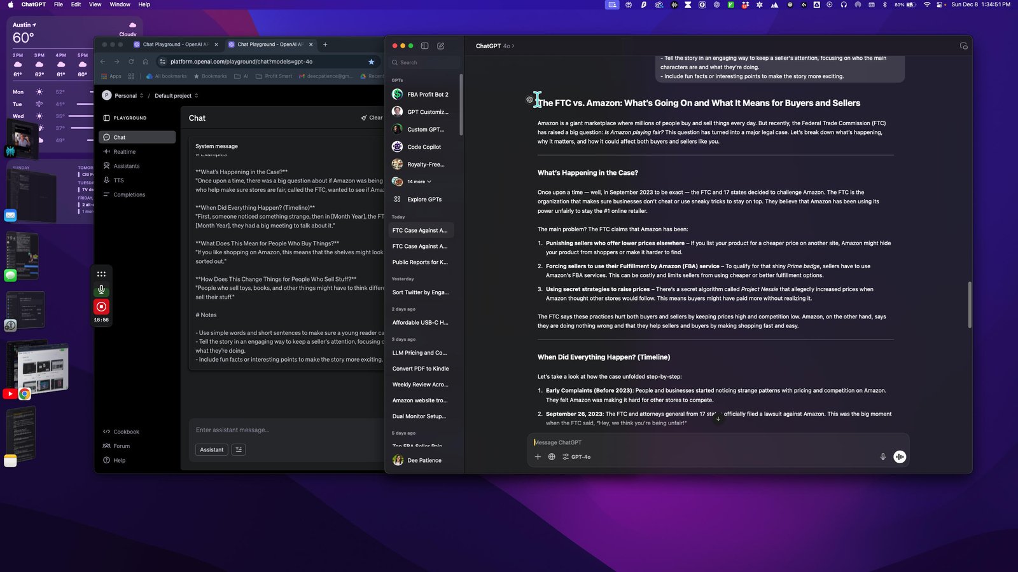This screenshot has height=572, width=1018.
Task: Open the ChatGPT 4o model selector
Action: (x=495, y=46)
